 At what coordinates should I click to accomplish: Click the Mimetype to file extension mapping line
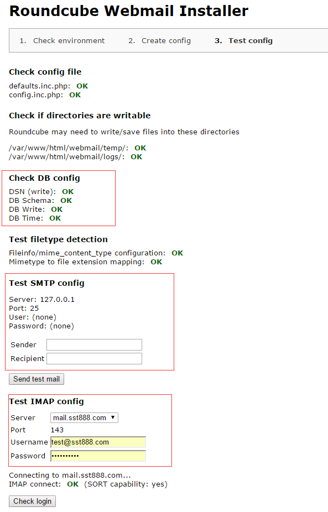click(86, 262)
